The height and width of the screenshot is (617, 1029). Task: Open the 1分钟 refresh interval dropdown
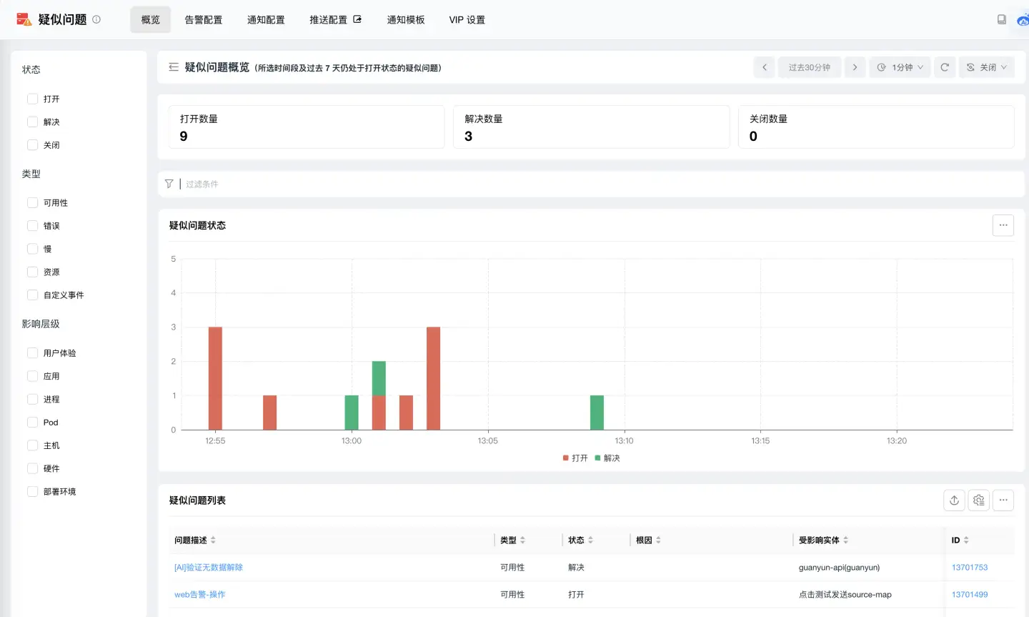[x=900, y=67]
